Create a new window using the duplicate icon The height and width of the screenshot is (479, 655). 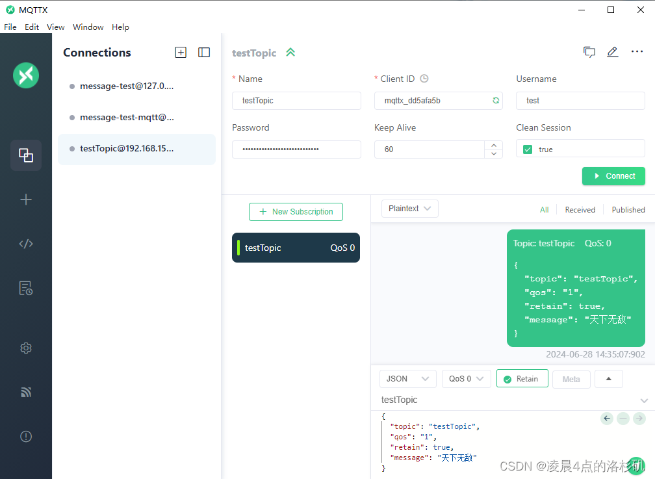(x=589, y=52)
